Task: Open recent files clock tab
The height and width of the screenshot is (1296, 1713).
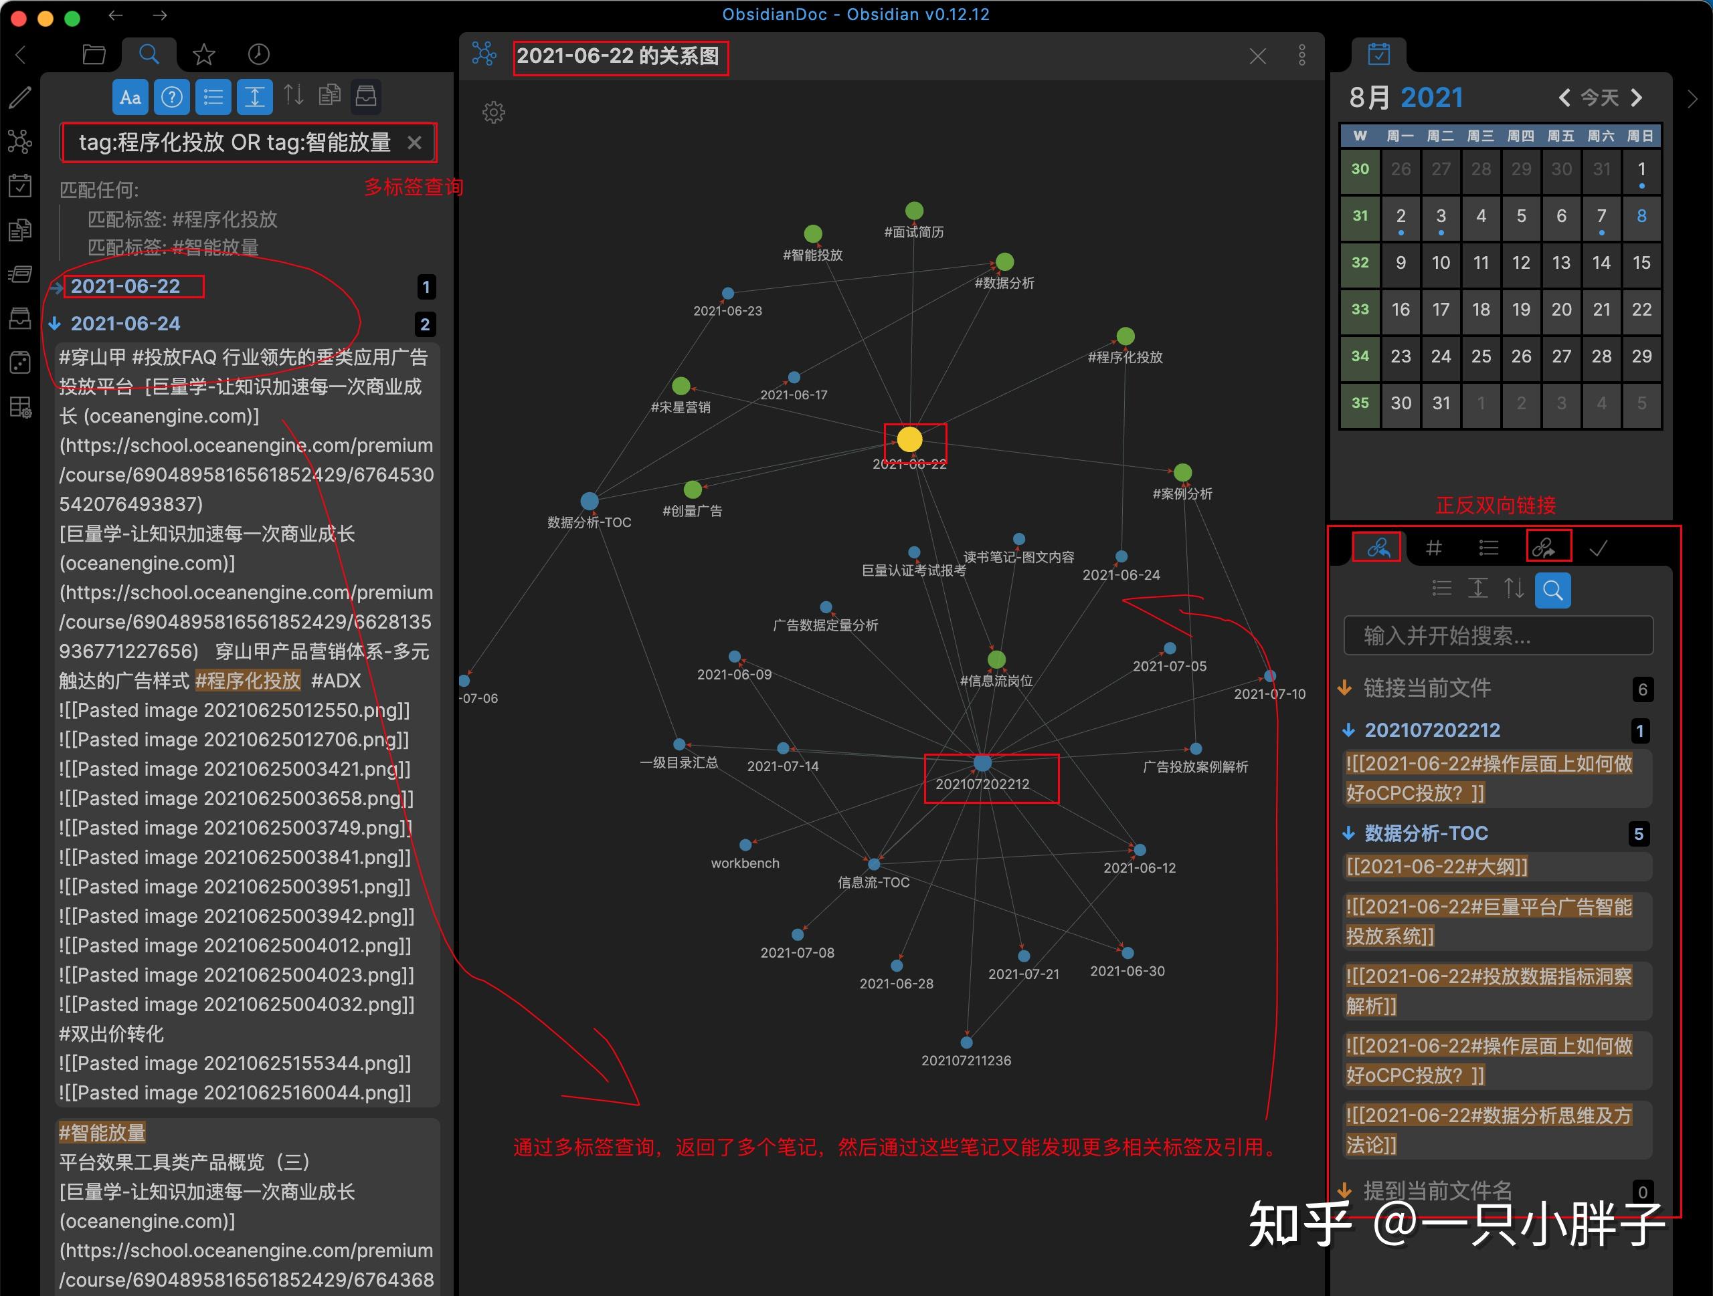Action: click(x=258, y=54)
